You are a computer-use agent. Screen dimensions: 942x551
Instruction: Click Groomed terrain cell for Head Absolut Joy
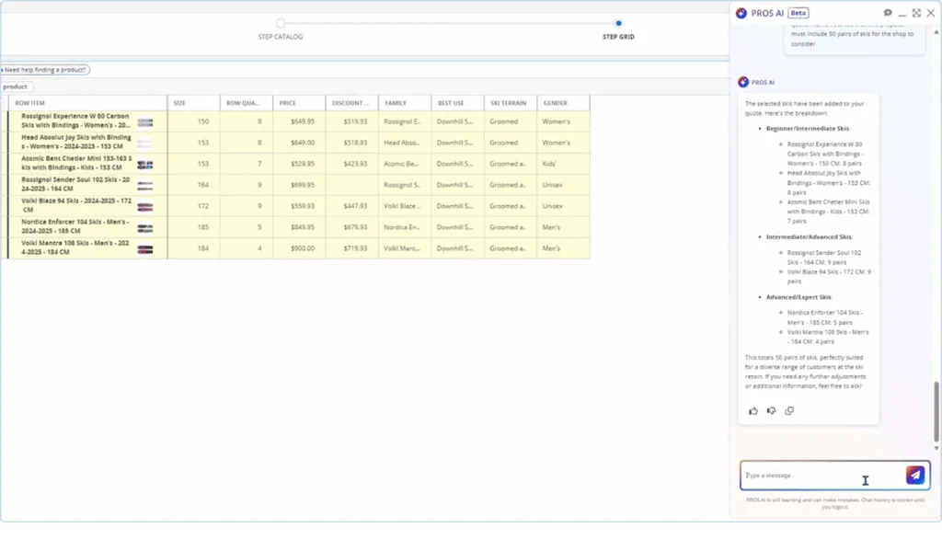[x=511, y=143]
